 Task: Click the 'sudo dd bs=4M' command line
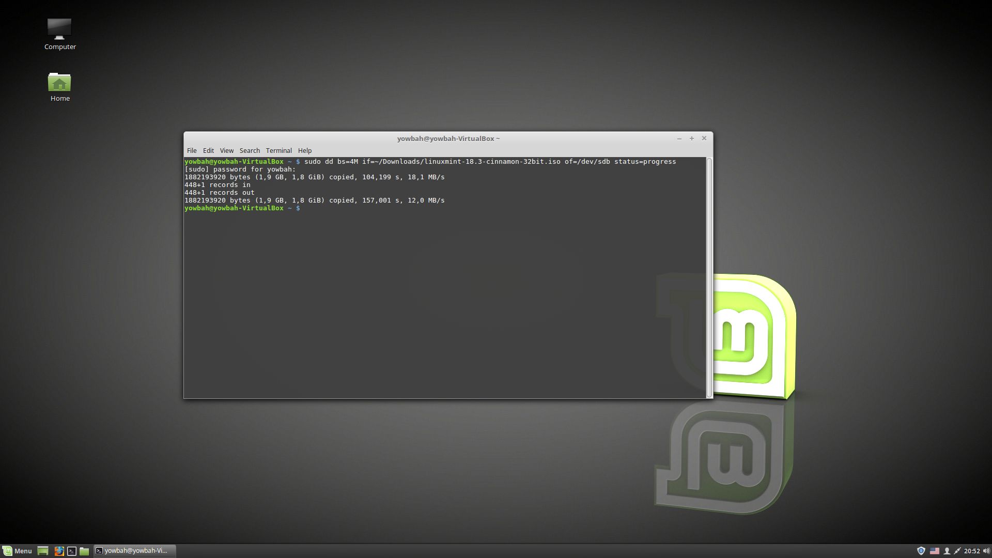click(430, 162)
